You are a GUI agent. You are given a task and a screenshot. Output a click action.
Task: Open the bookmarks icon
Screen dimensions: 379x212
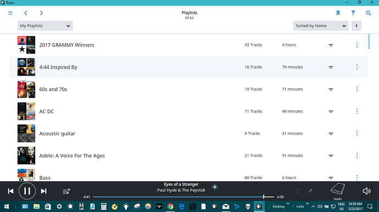(x=338, y=13)
